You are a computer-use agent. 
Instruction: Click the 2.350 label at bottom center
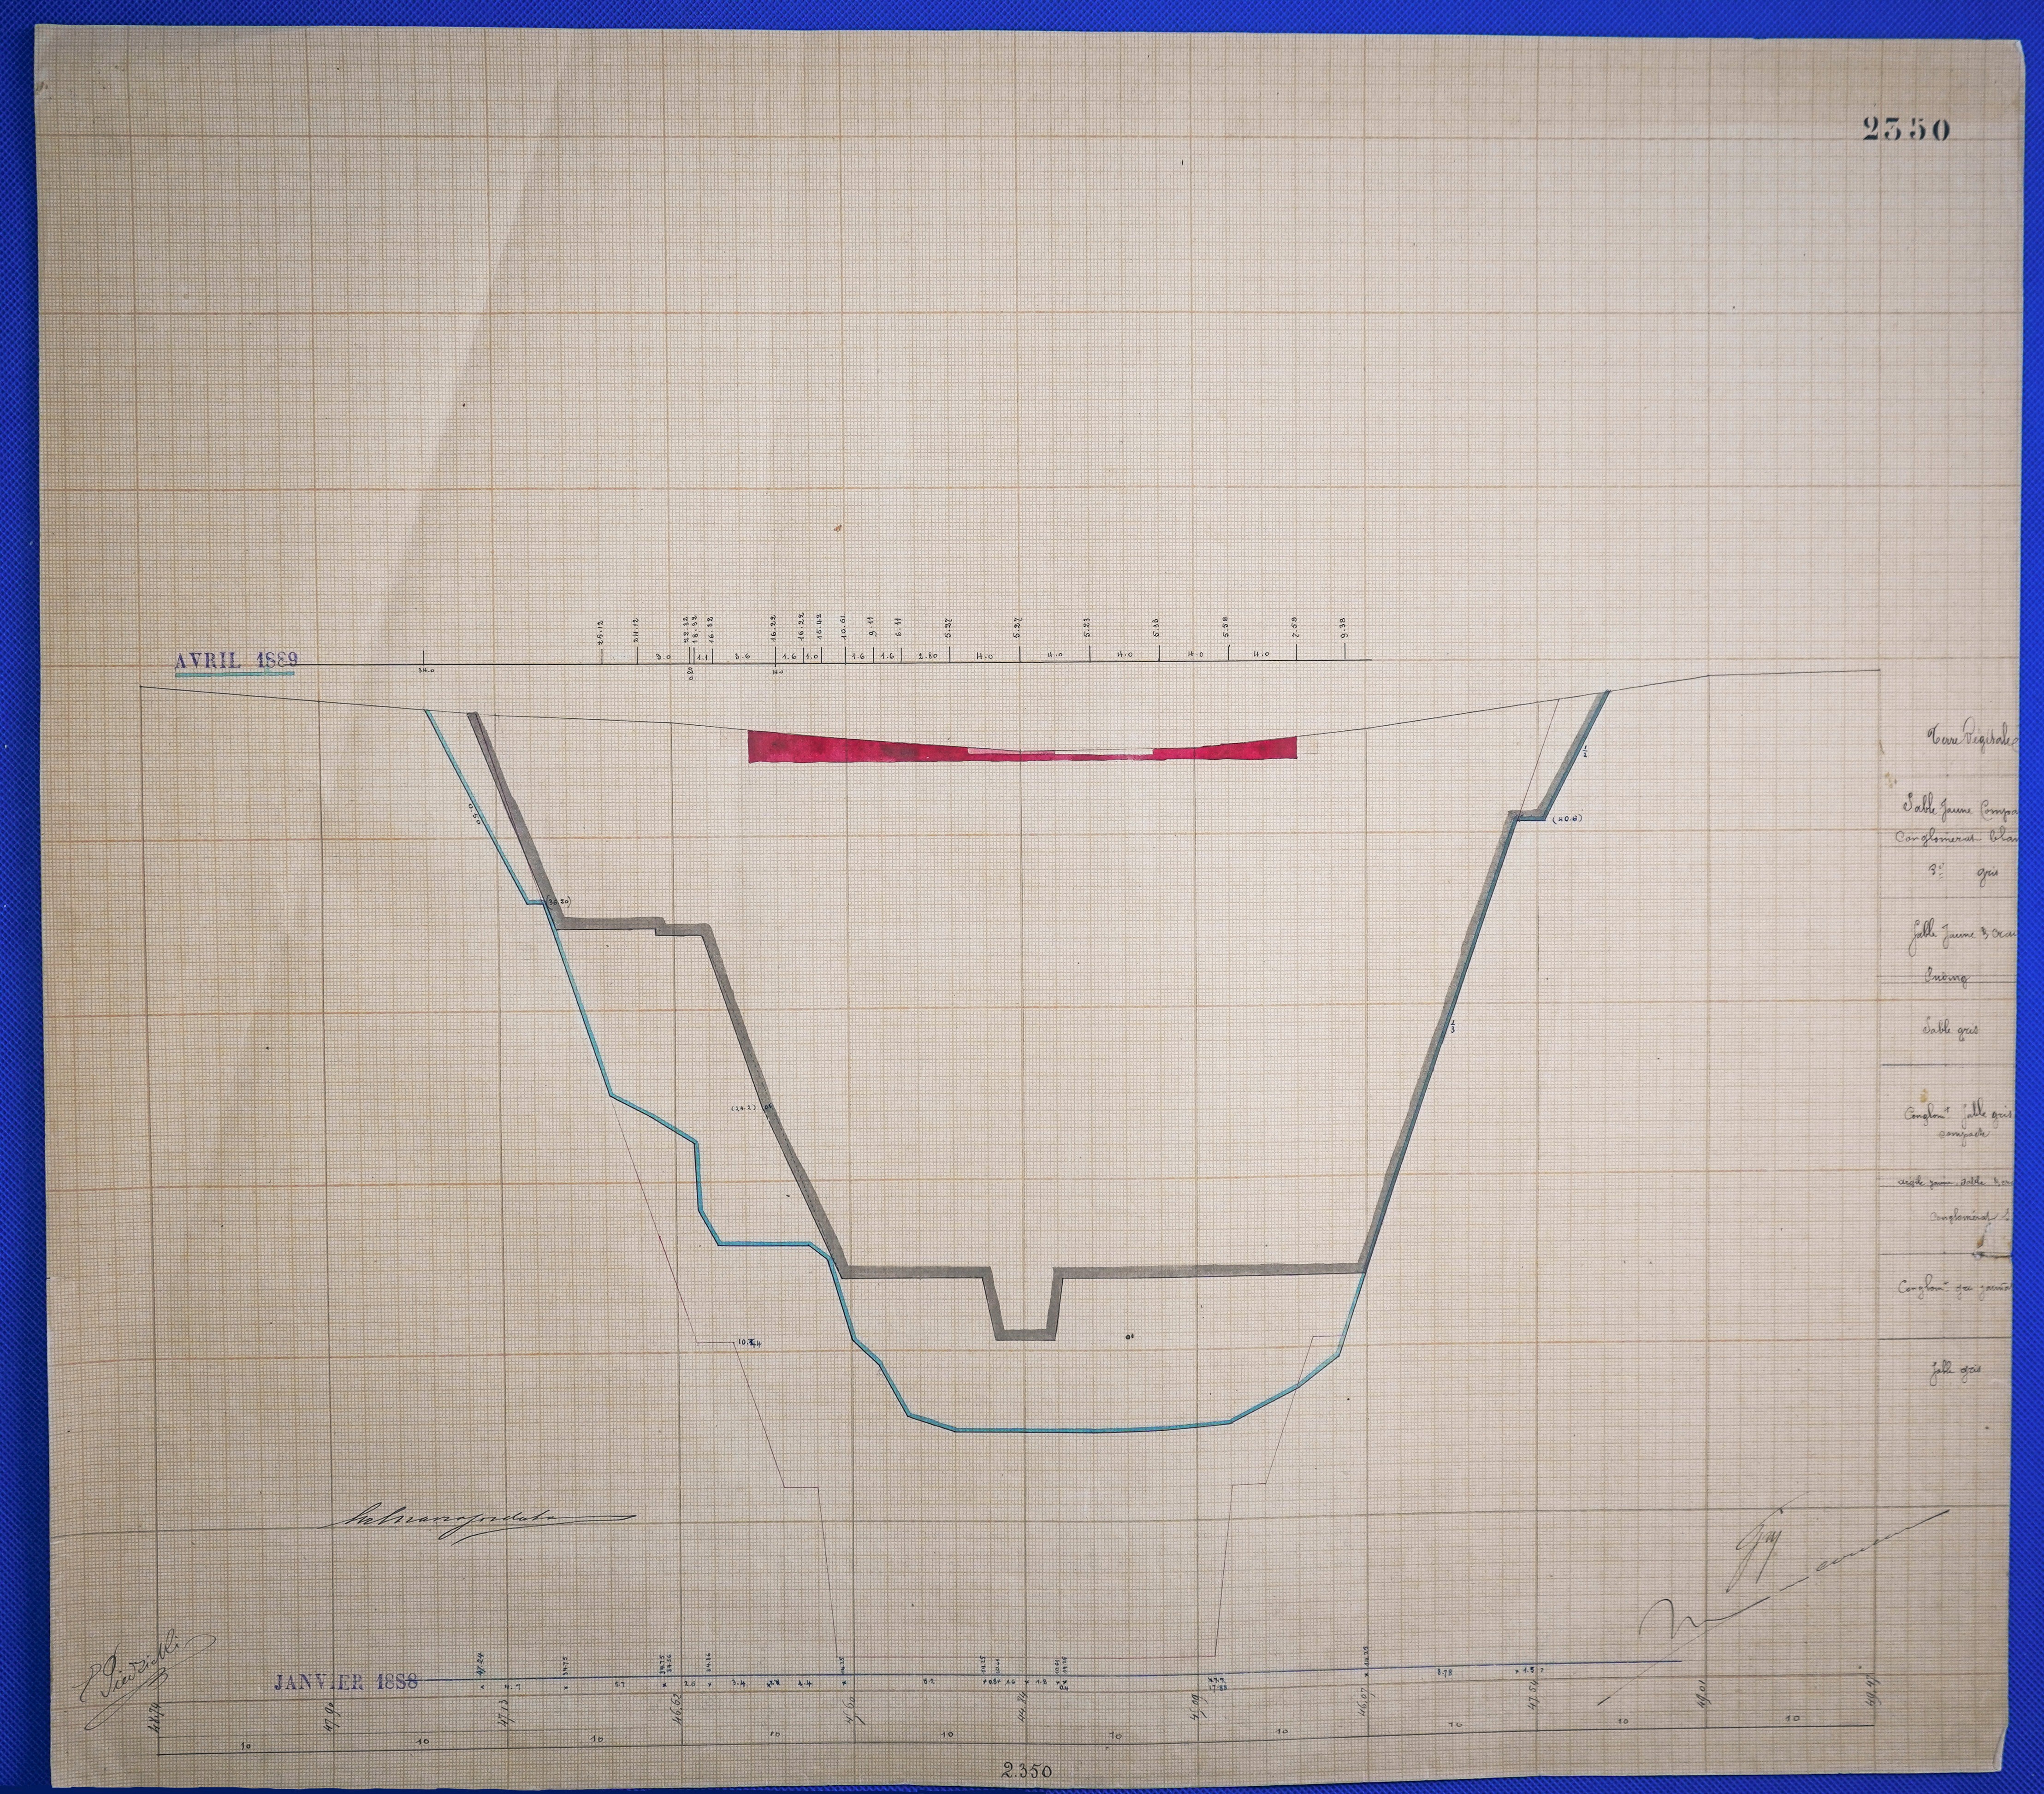pos(1025,1771)
